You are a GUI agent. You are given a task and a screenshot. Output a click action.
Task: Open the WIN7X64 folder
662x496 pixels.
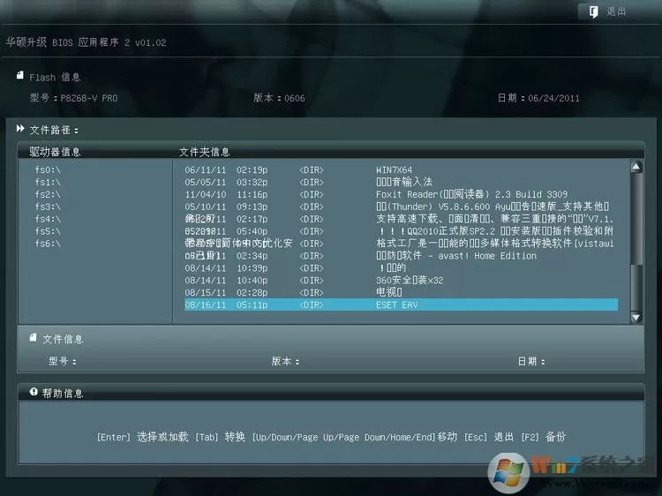pos(401,170)
